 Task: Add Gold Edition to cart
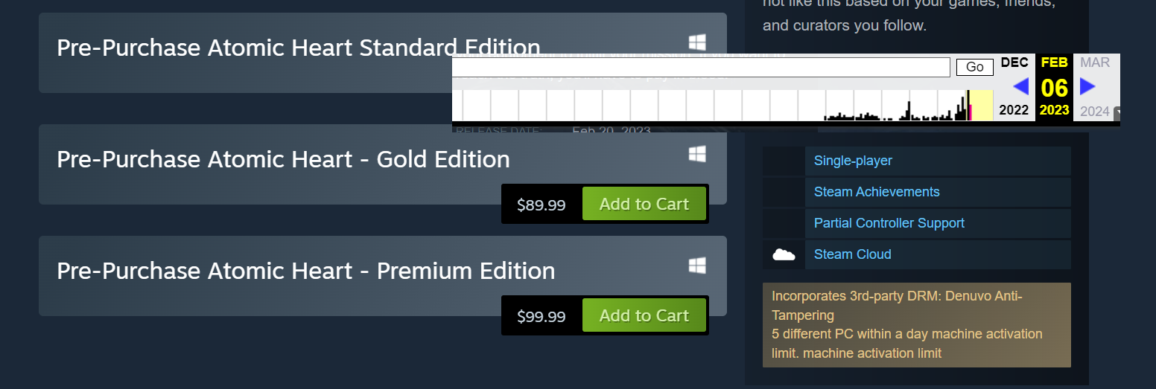(x=644, y=204)
